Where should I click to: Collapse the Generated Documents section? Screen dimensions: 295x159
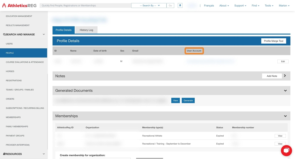tap(285, 91)
